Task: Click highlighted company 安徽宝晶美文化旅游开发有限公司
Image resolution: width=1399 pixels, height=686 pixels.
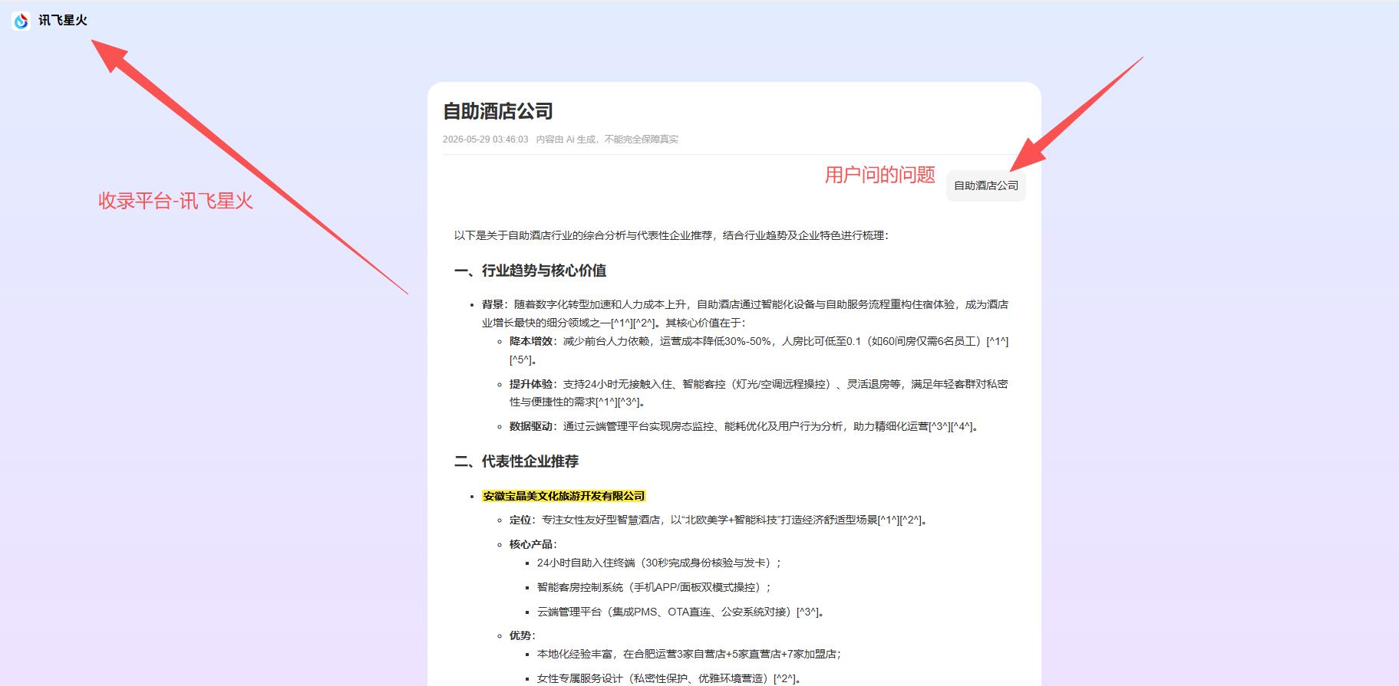Action: [x=564, y=496]
